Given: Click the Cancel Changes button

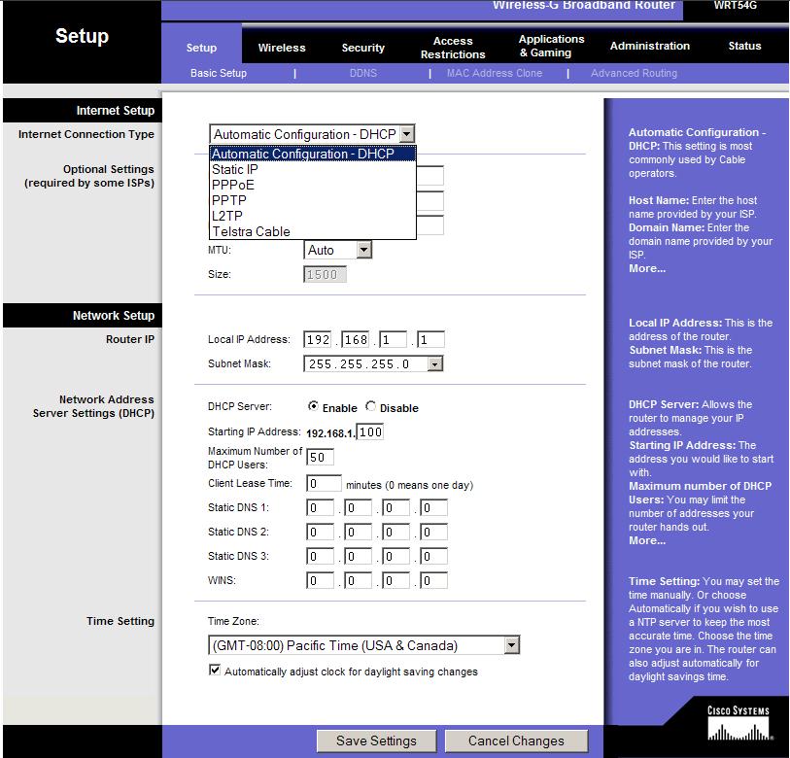Looking at the screenshot, I should [516, 741].
